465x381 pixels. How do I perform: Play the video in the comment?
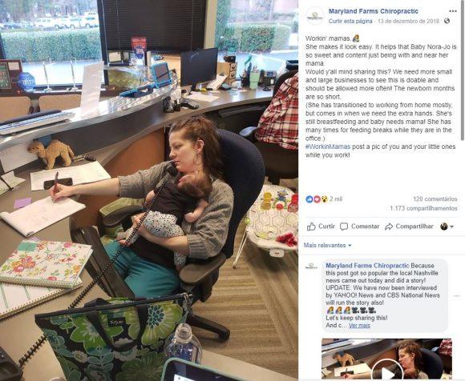point(387,370)
